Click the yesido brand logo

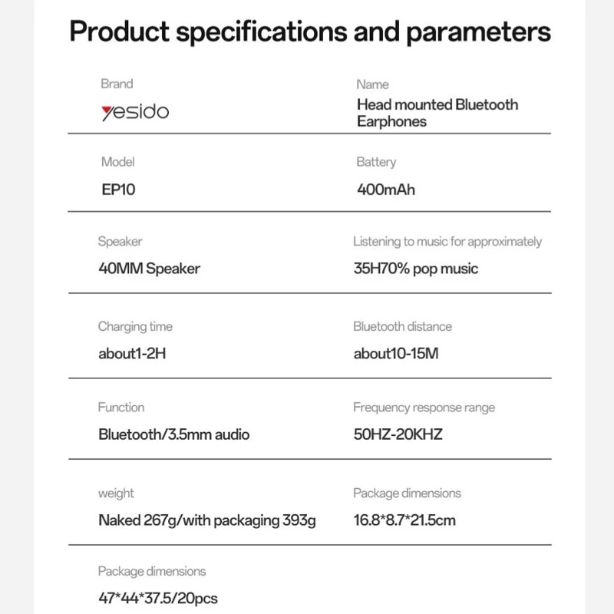pos(134,112)
